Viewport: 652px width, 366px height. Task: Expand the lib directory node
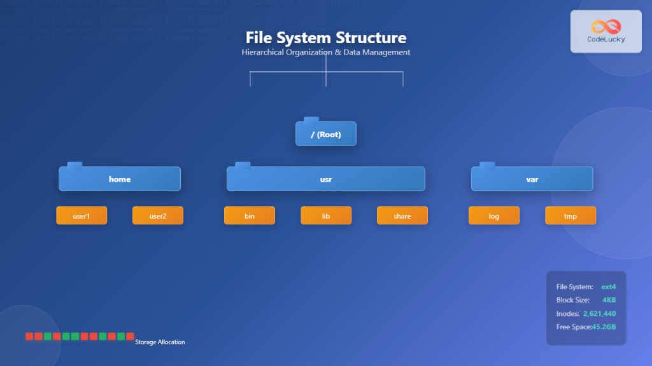pos(325,215)
